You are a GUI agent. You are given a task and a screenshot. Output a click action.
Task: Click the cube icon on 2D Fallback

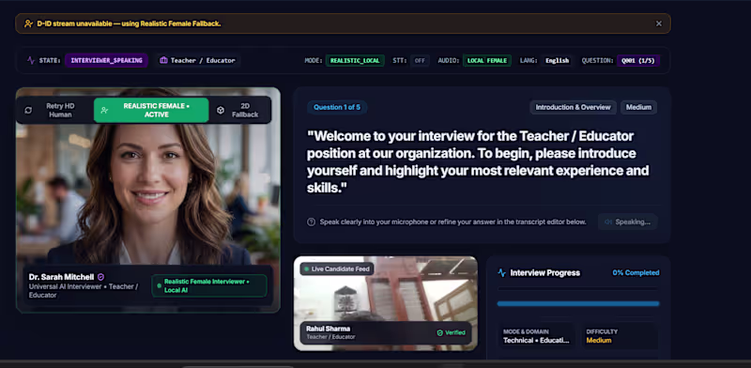pyautogui.click(x=221, y=110)
